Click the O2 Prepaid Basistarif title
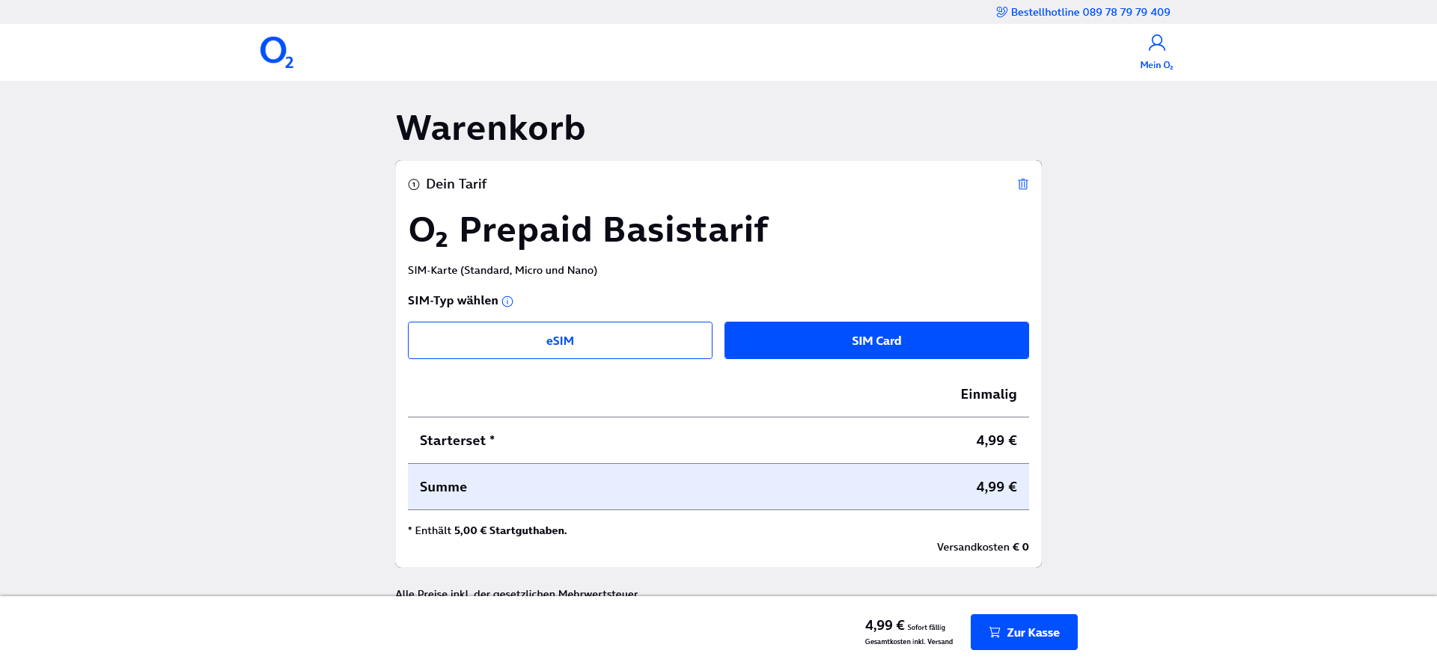The height and width of the screenshot is (668, 1437). pos(588,230)
